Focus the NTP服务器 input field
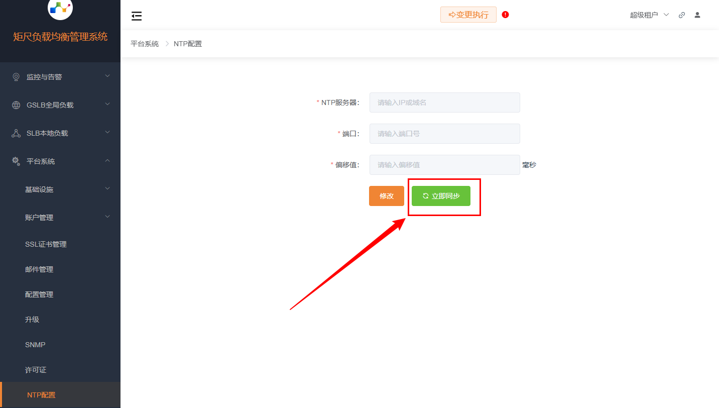This screenshot has width=719, height=408. [444, 103]
